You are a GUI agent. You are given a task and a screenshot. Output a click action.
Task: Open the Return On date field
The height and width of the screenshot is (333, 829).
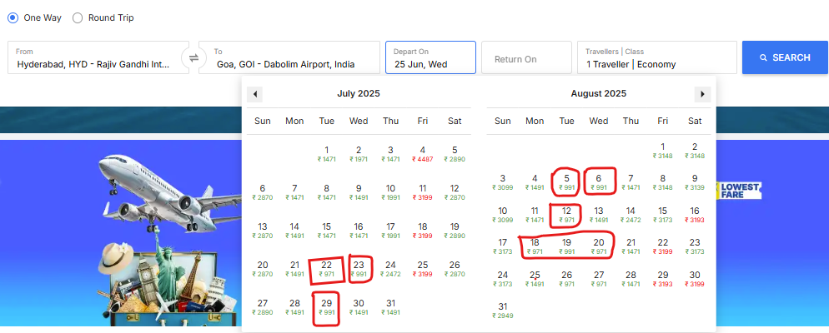(x=526, y=57)
